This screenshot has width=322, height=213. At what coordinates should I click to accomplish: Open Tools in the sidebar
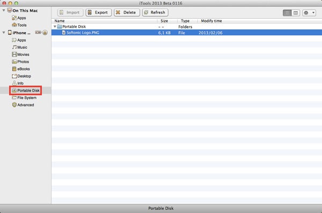click(19, 25)
